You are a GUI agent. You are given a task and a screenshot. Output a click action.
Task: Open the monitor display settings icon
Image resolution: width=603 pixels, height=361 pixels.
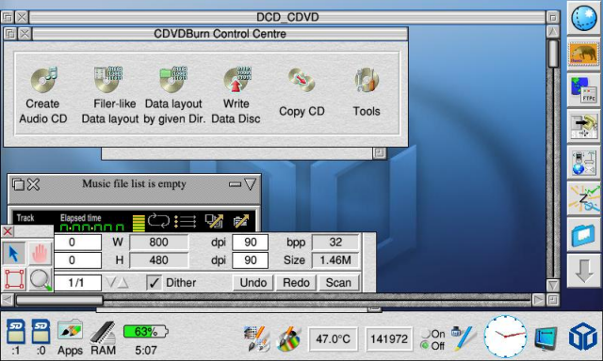546,338
